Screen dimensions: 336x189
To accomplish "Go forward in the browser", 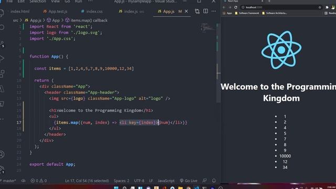I will coord(230,7).
